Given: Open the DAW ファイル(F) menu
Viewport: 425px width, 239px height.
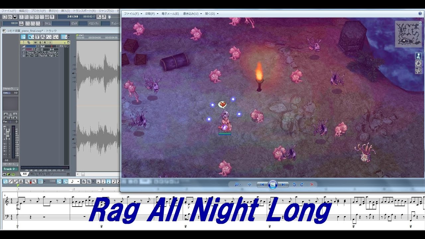Looking at the screenshot, I should [8, 11].
